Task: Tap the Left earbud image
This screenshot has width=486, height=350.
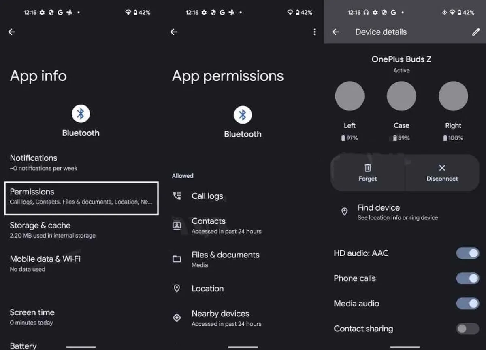Action: point(350,96)
